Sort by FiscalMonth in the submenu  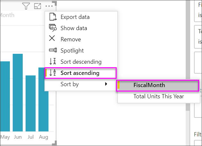(x=158, y=85)
